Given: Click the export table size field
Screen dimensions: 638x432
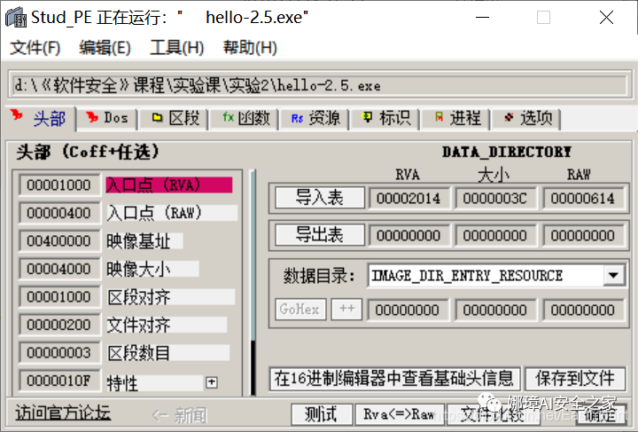Looking at the screenshot, I should point(495,235).
